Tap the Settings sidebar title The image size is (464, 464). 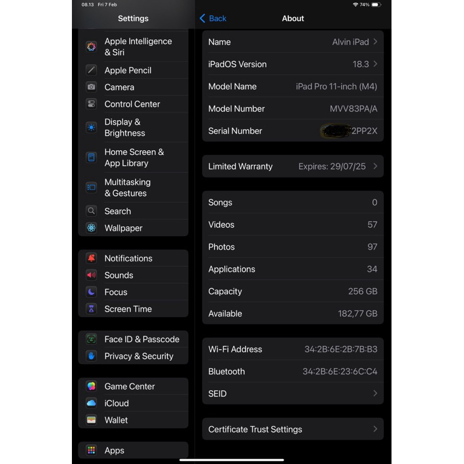[133, 19]
